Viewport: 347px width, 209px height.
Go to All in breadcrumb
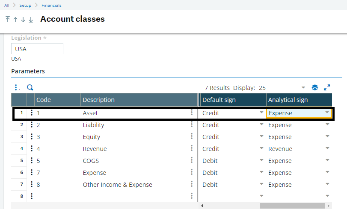coord(7,5)
